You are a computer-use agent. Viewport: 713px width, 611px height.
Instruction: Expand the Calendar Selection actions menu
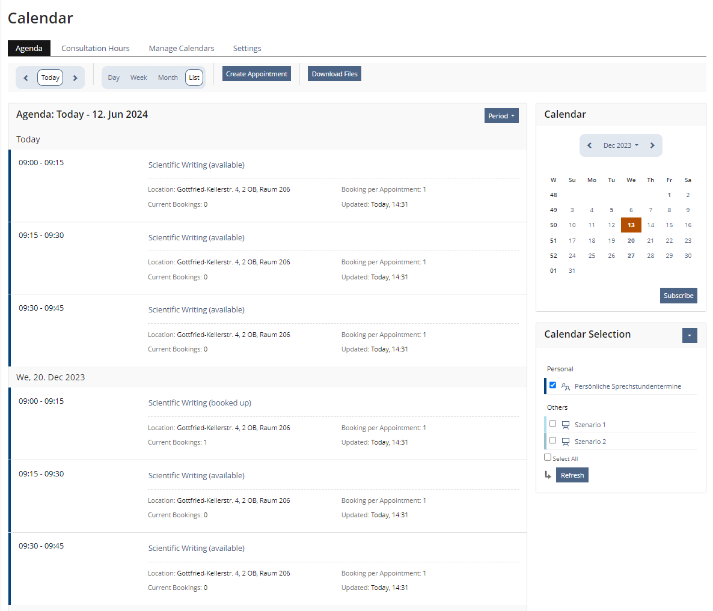tap(689, 335)
